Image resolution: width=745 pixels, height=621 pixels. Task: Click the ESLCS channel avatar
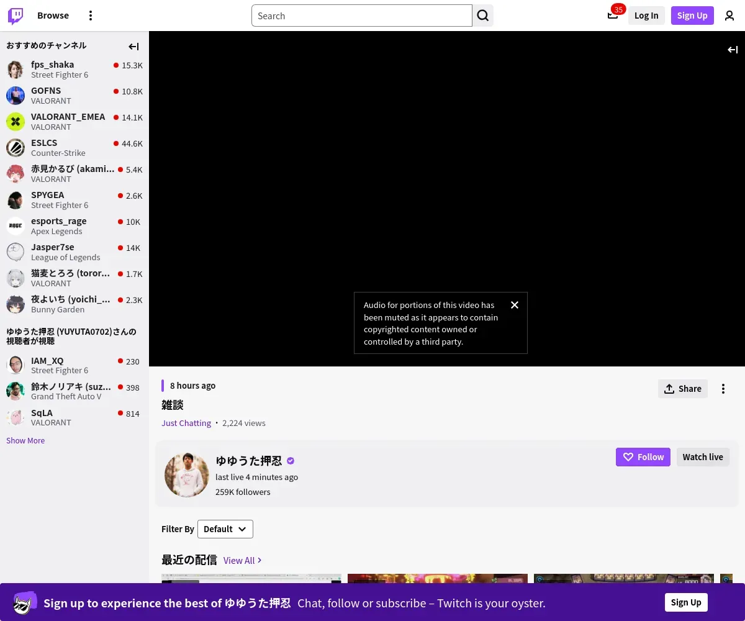[16, 148]
